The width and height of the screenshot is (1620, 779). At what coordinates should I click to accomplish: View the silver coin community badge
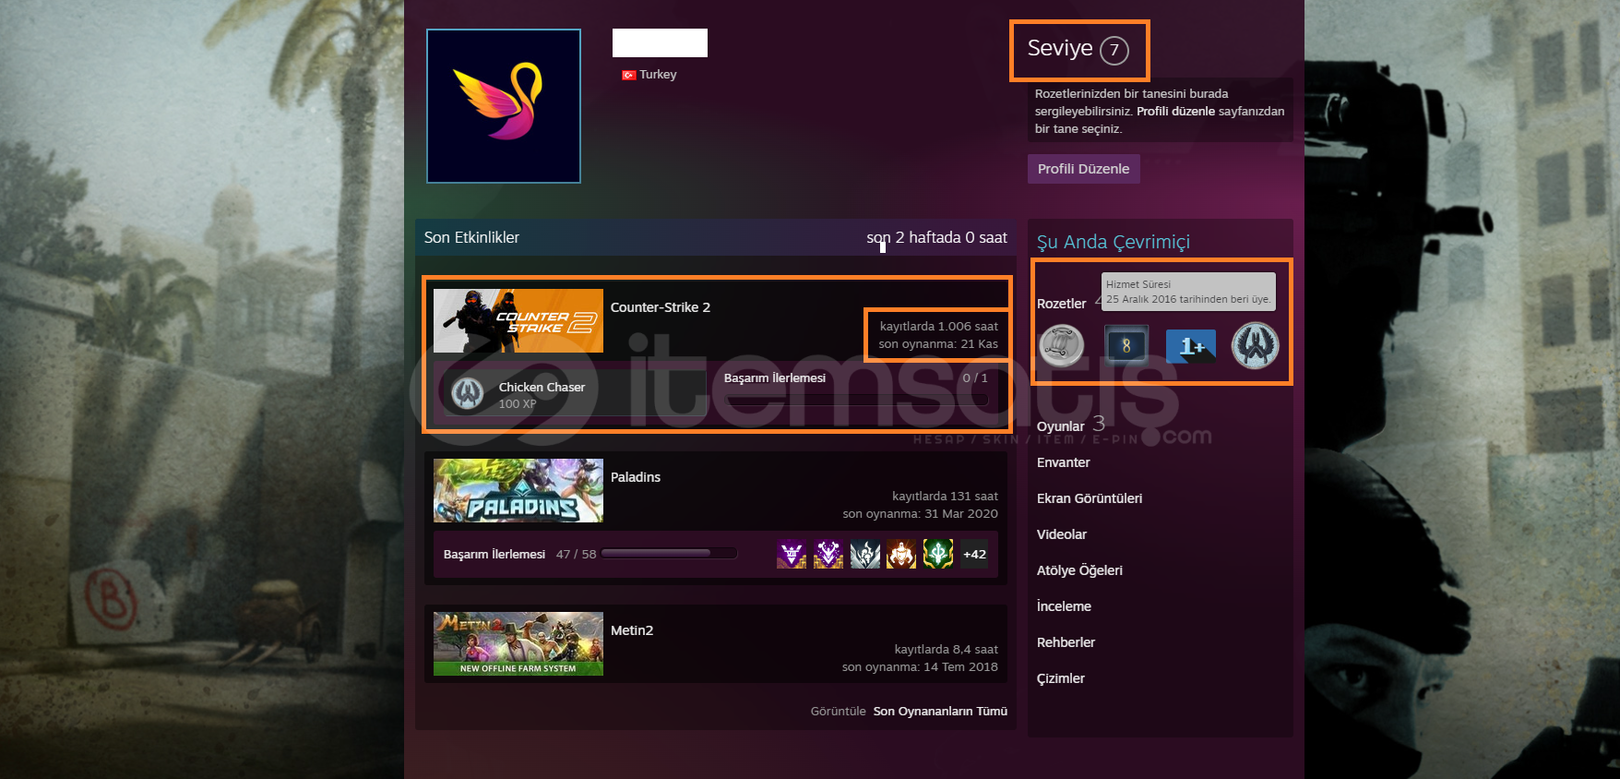tap(1062, 346)
